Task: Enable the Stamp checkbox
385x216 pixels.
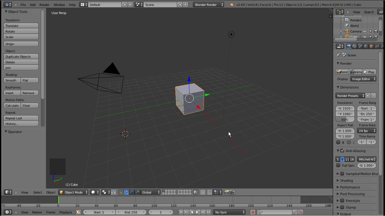Action: 342,207
